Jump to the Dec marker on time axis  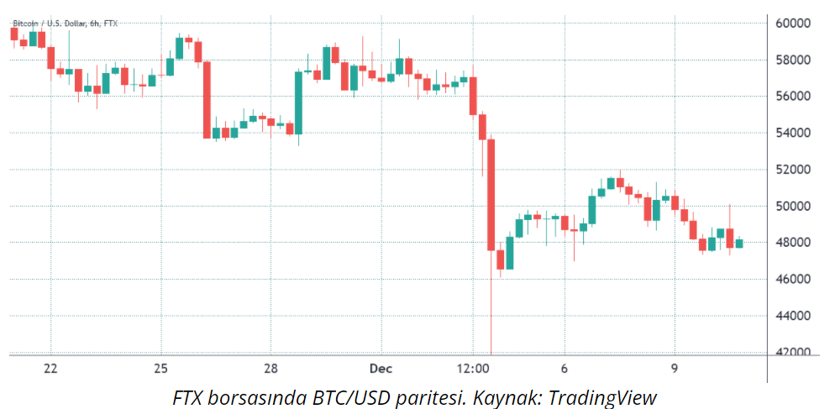381,369
